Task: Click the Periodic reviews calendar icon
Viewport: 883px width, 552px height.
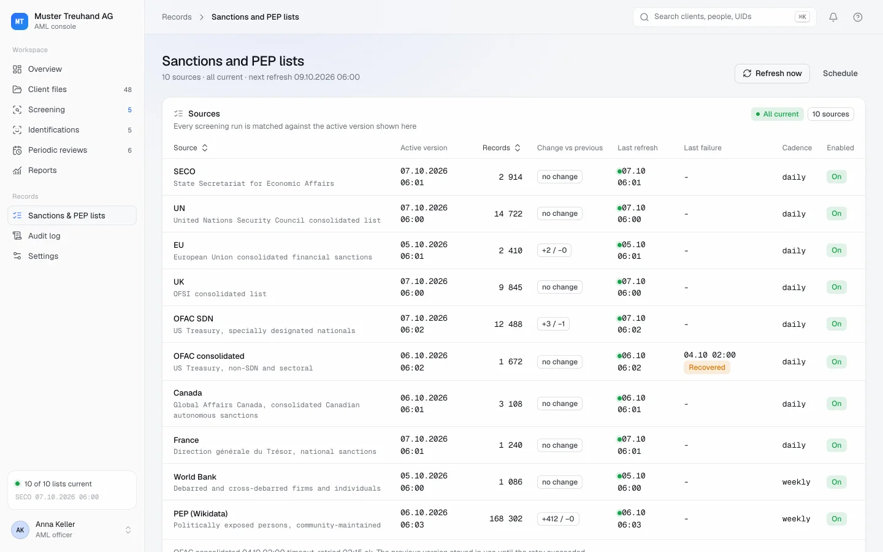Action: tap(17, 150)
